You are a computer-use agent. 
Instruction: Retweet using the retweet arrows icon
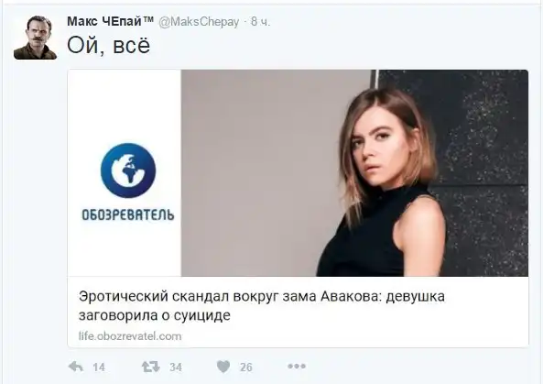click(151, 367)
